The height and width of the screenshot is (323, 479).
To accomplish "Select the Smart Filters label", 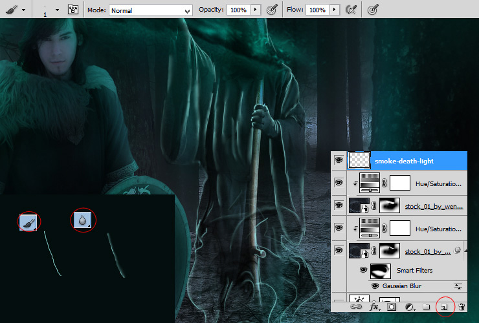I will point(414,270).
